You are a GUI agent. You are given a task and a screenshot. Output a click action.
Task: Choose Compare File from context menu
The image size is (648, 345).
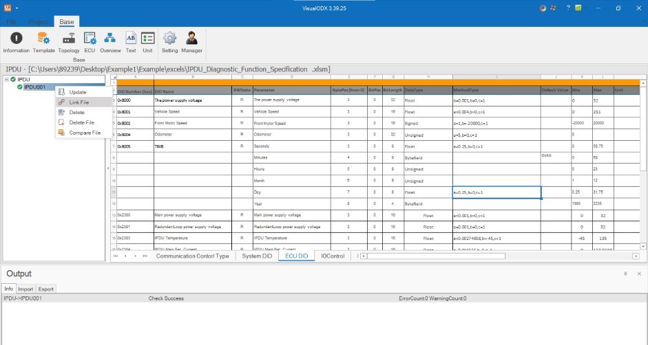tap(83, 133)
